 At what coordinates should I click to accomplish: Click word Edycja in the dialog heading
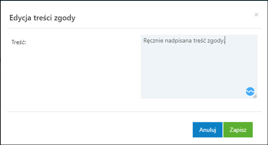20,18
